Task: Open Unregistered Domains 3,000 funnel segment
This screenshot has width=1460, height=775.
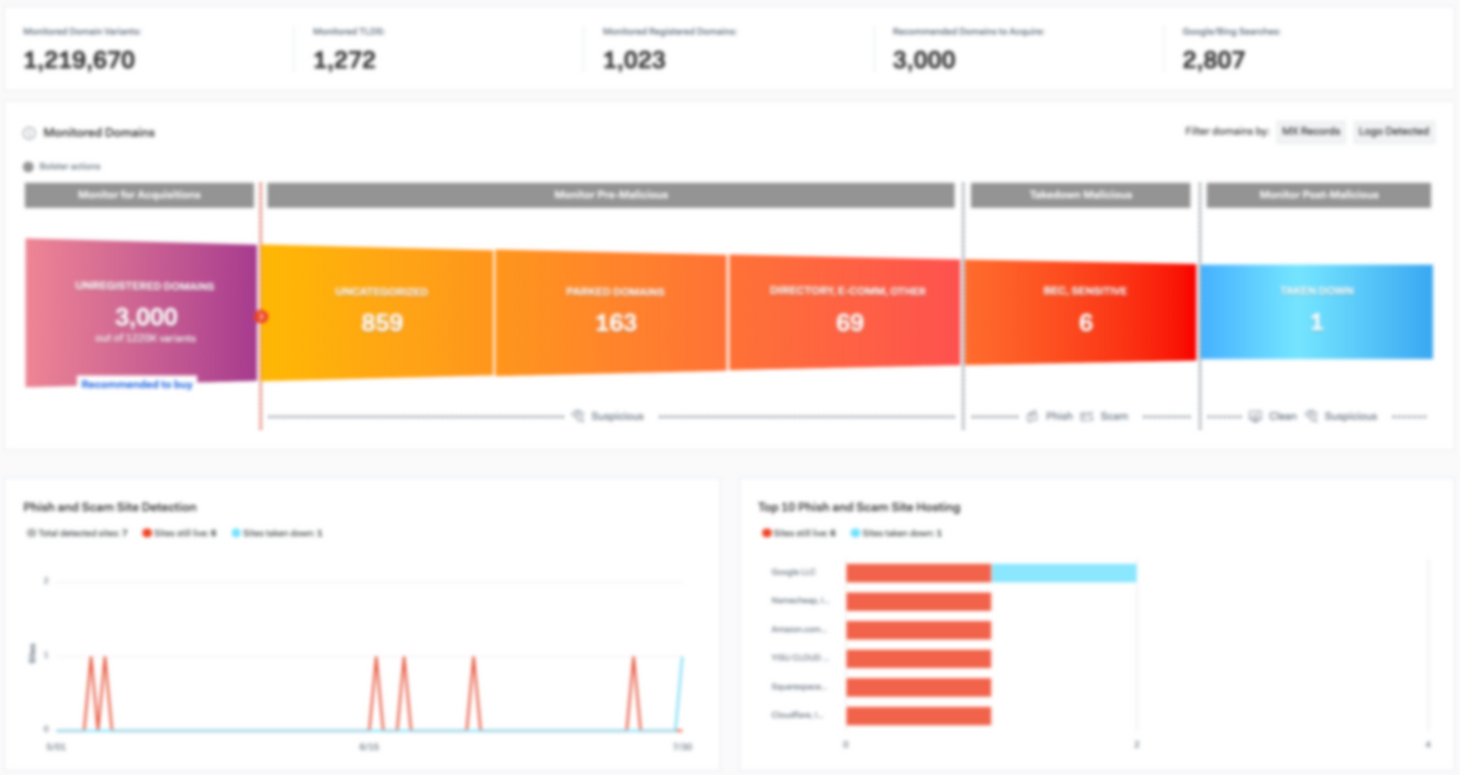Action: 142,312
